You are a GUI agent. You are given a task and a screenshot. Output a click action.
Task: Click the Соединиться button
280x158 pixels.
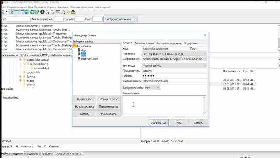[158, 123]
